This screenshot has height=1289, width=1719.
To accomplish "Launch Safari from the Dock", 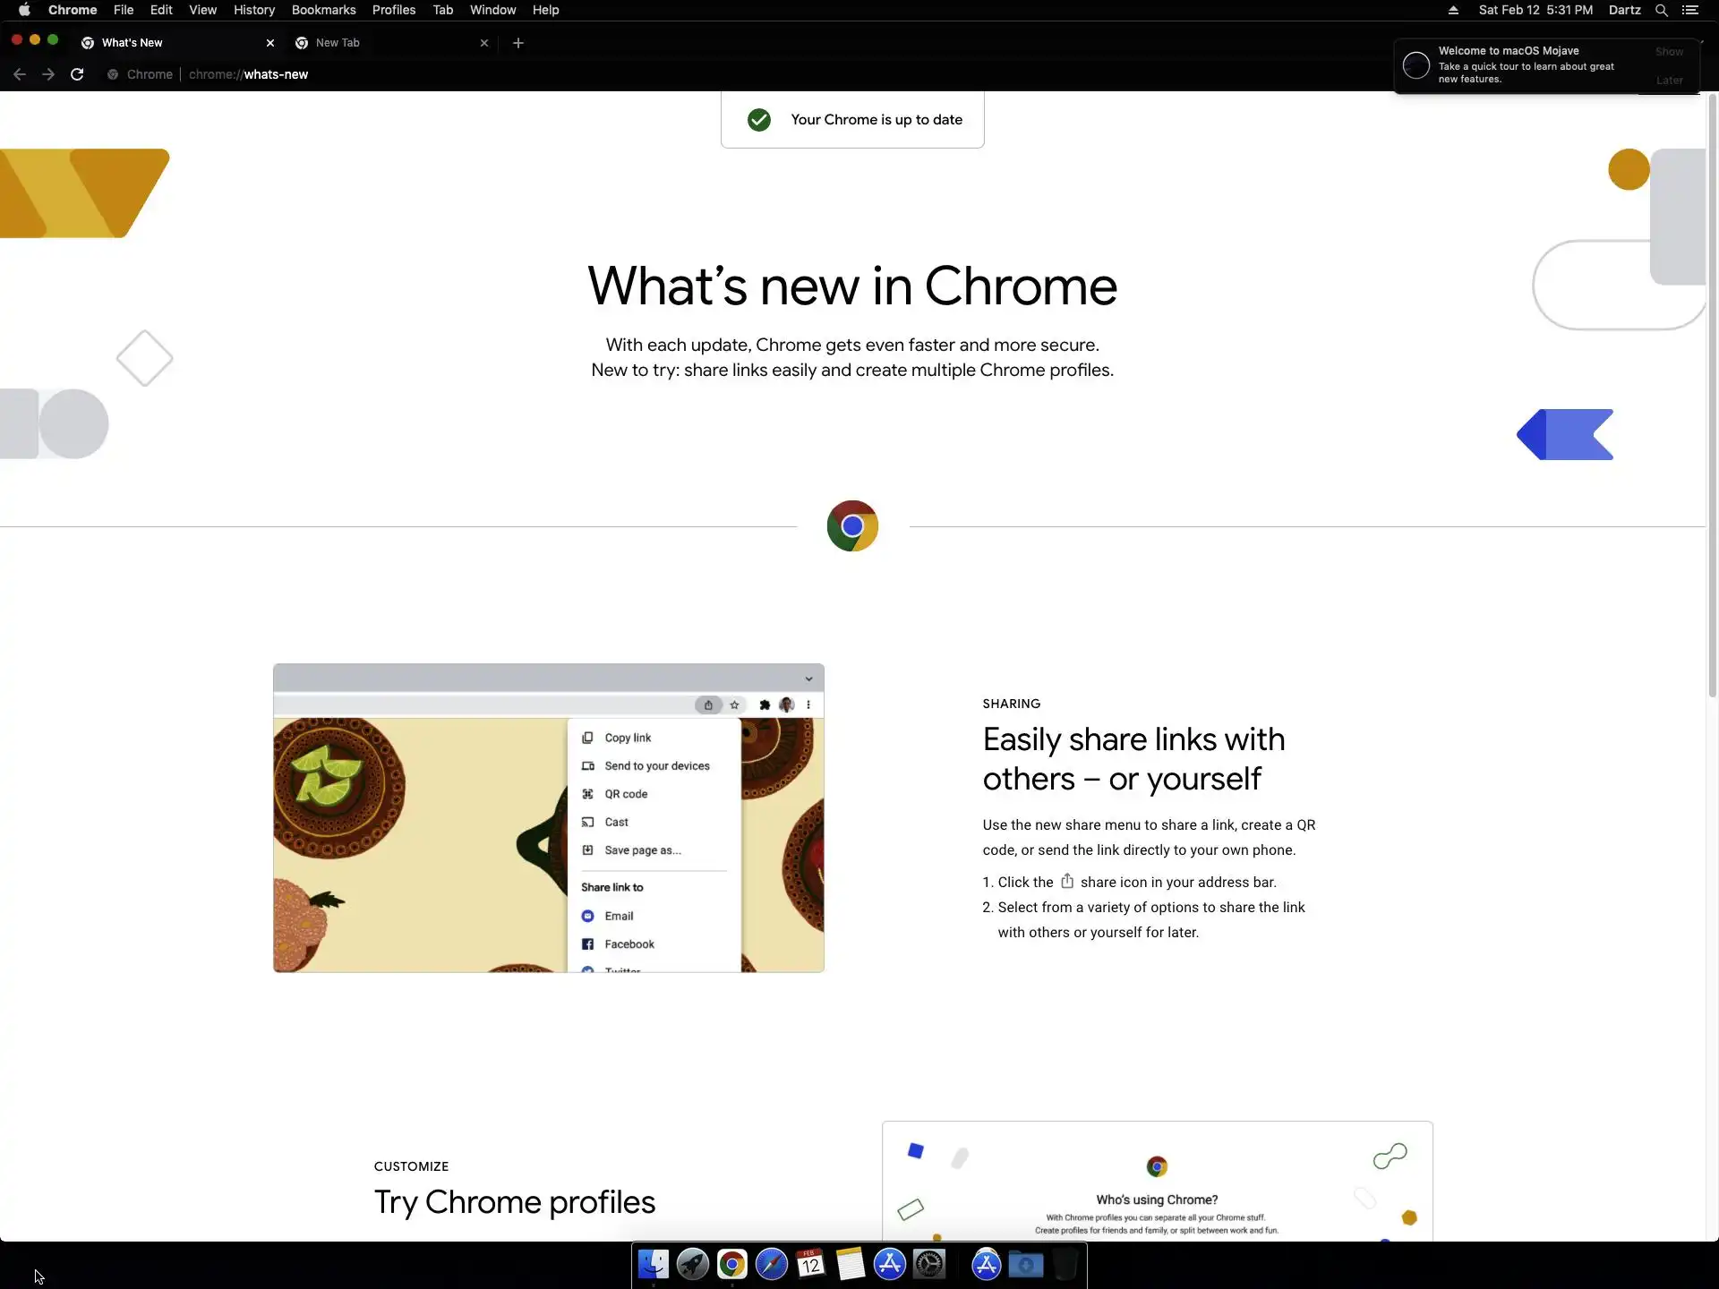I will pyautogui.click(x=771, y=1264).
